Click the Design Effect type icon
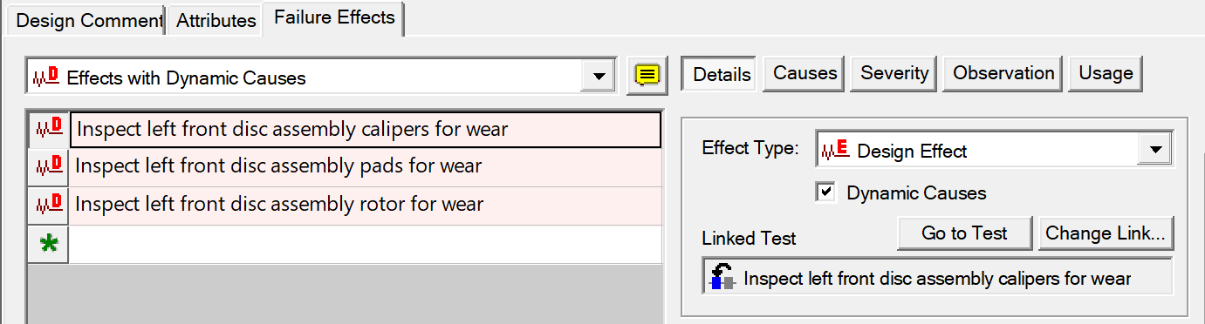This screenshot has height=324, width=1205. tap(836, 151)
